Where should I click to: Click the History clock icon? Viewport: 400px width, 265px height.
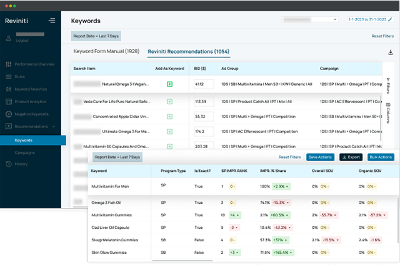point(9,164)
